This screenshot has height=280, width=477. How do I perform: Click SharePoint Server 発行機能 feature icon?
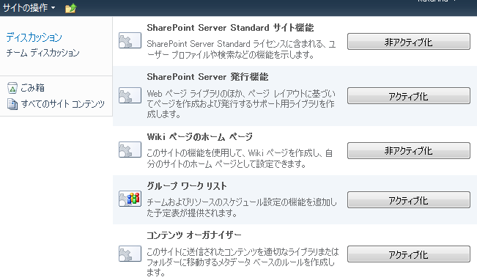click(130, 95)
